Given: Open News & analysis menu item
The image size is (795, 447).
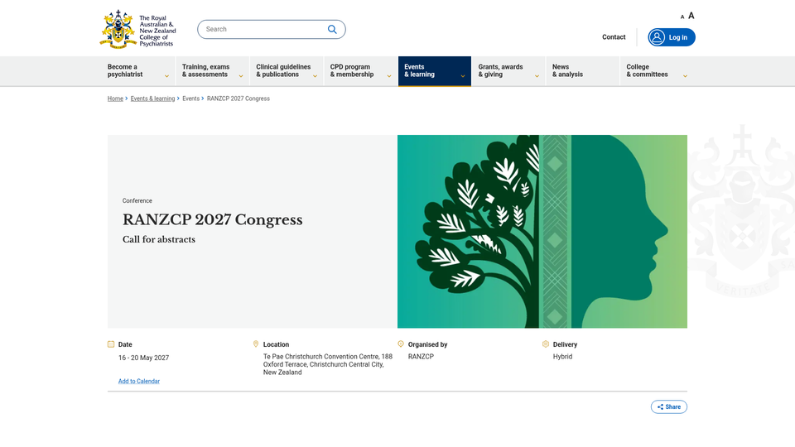Looking at the screenshot, I should click(582, 71).
